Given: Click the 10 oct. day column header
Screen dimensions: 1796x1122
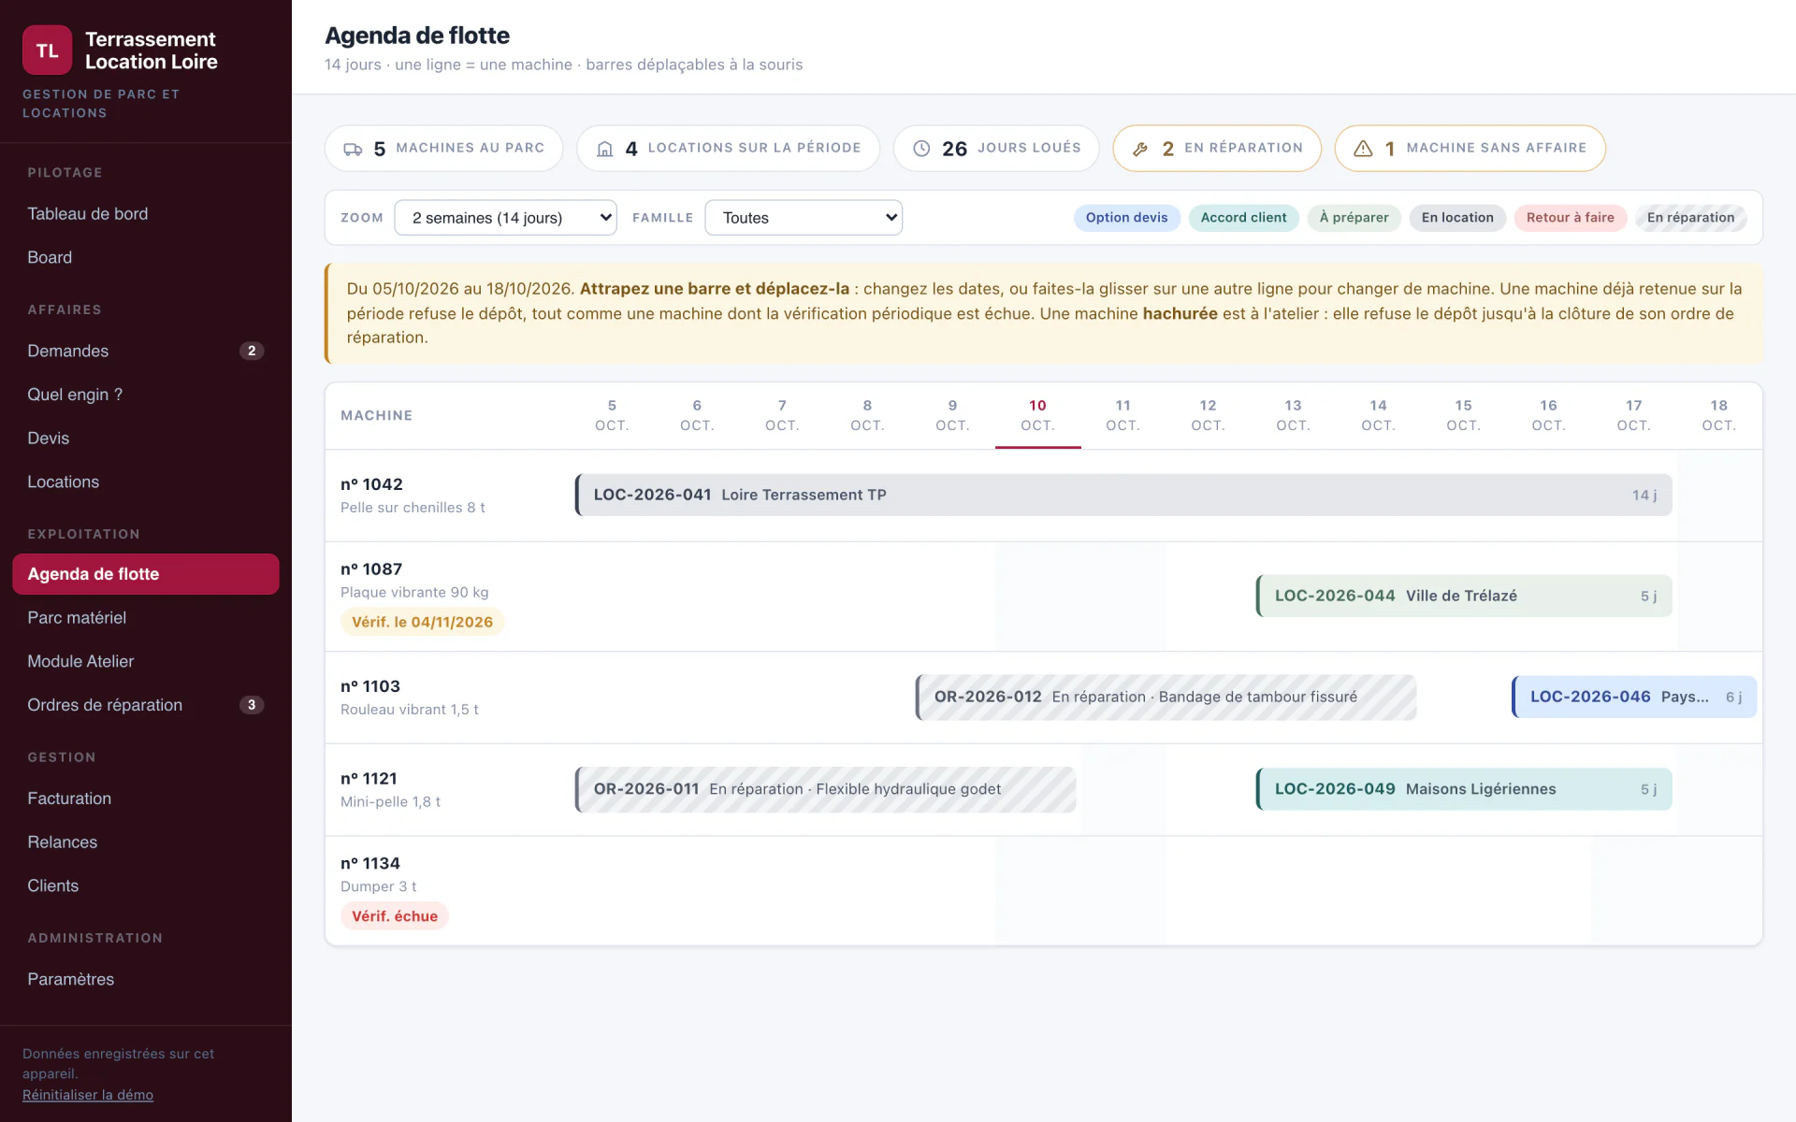Looking at the screenshot, I should click(x=1037, y=415).
